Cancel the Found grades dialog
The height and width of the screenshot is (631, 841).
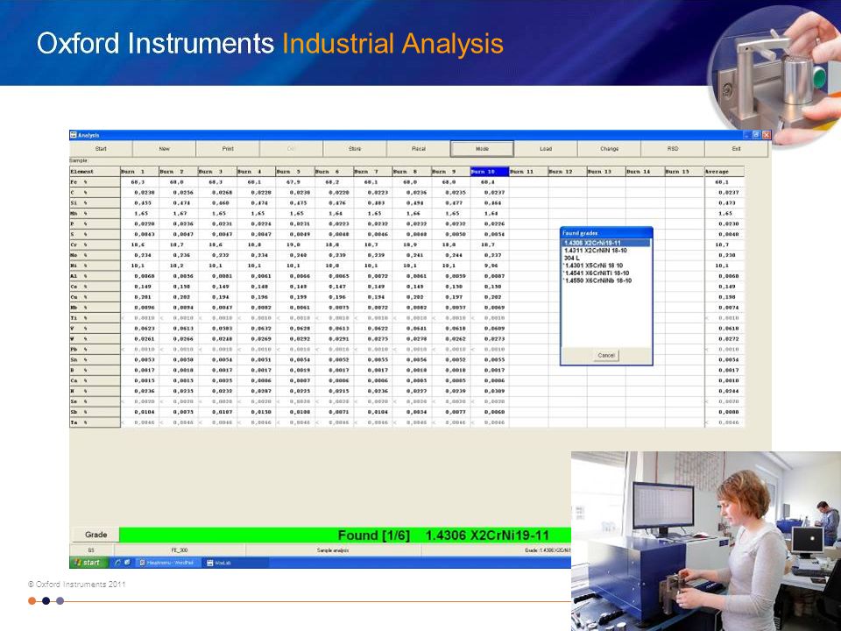point(606,355)
